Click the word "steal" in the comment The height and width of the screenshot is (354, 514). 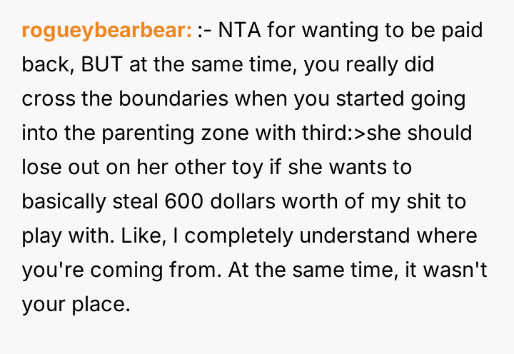point(133,202)
